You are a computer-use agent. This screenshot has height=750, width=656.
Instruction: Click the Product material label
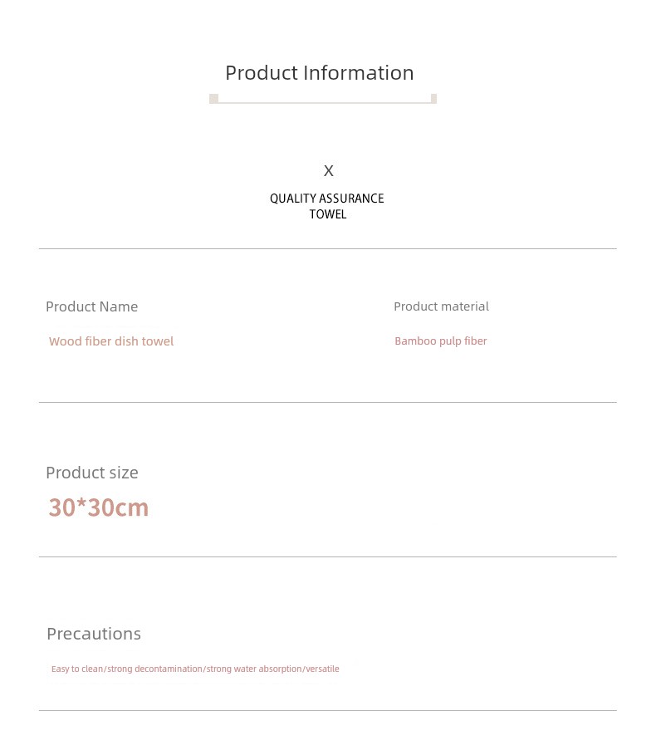441,306
